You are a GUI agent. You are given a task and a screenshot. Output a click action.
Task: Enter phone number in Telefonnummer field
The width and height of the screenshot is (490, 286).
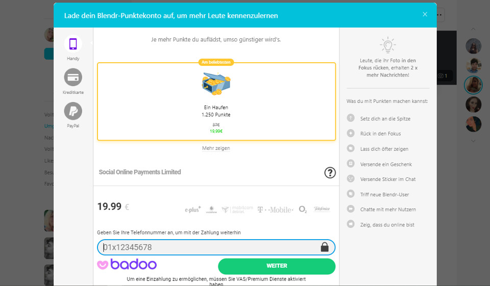[x=209, y=247]
